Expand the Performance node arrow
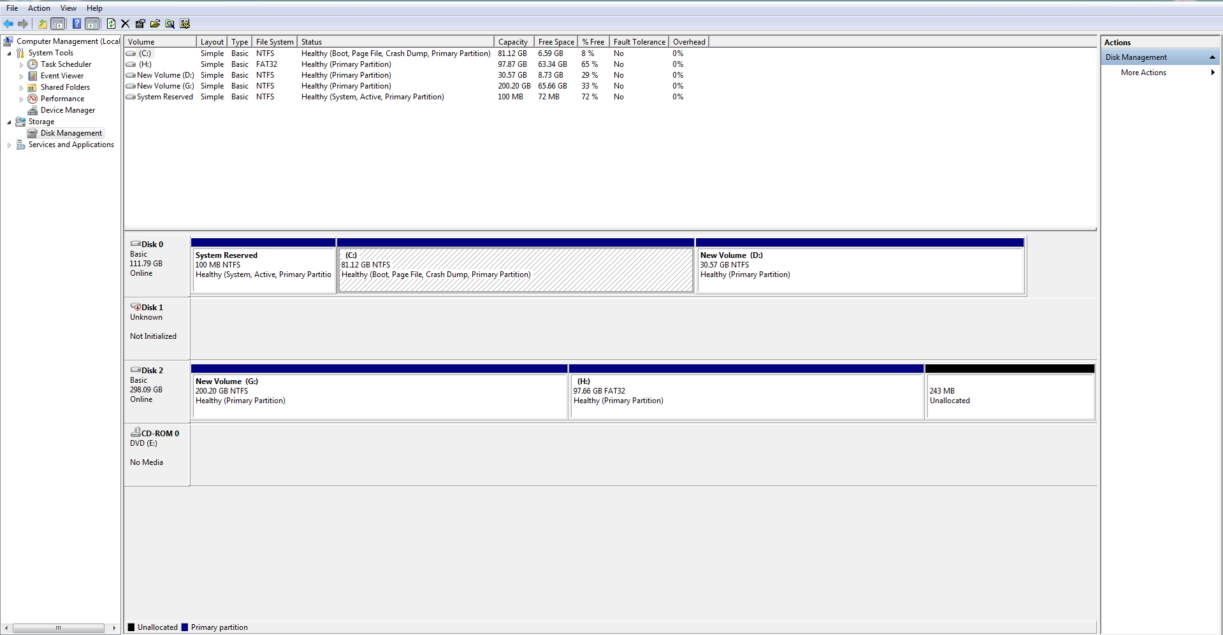This screenshot has width=1223, height=635. tap(21, 99)
